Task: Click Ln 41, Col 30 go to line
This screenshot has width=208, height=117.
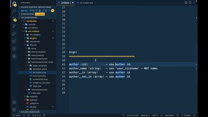Action: coord(133,115)
